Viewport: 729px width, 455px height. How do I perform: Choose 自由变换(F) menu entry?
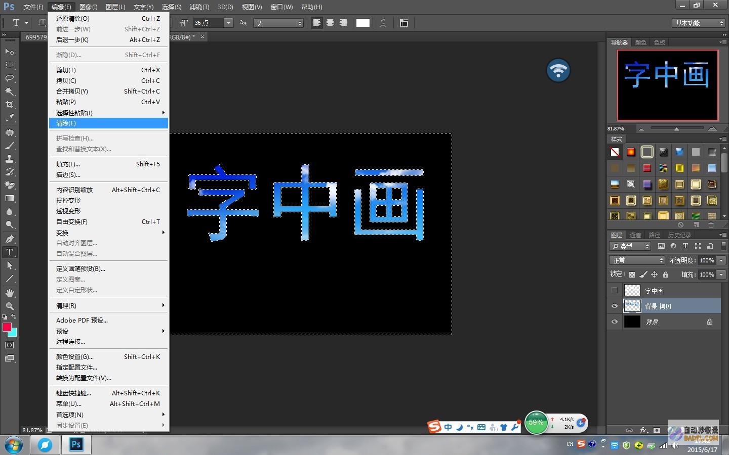pos(108,222)
